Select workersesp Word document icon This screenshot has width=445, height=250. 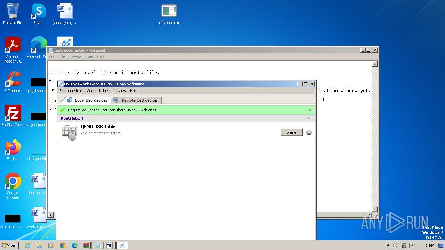point(38,218)
